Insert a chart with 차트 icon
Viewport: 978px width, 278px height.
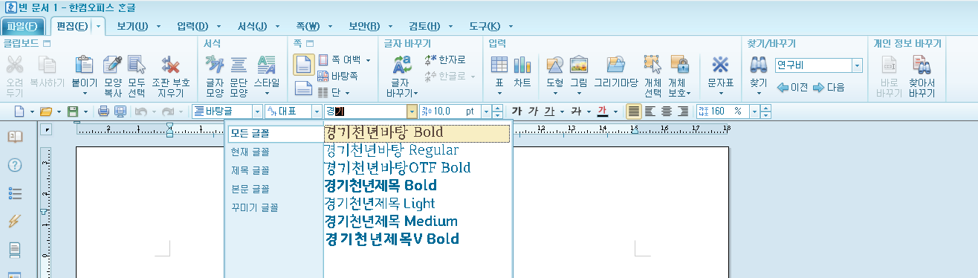click(x=522, y=65)
